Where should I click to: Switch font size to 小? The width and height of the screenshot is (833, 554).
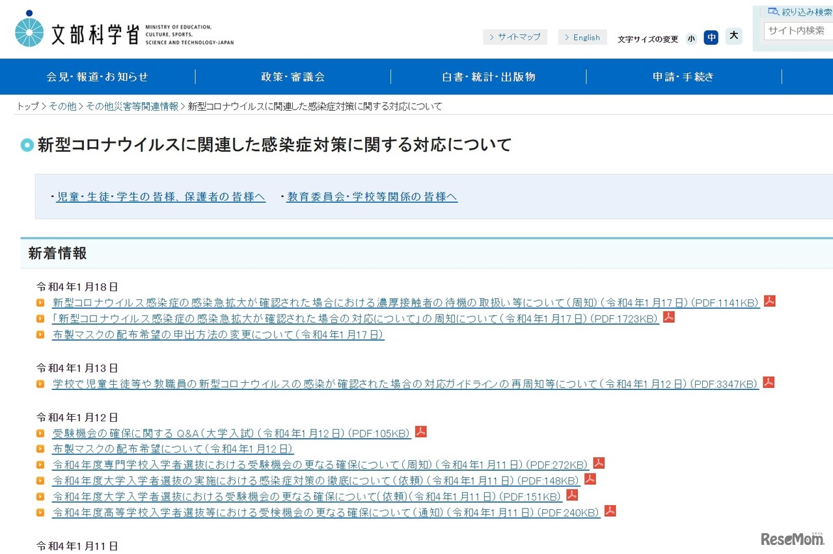[691, 38]
